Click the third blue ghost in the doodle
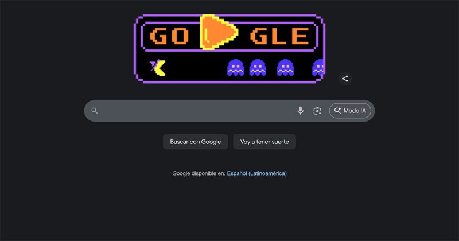459x241 pixels. (x=285, y=68)
